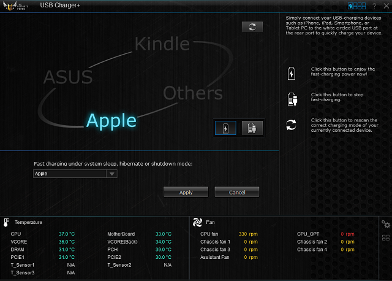
Task: Select the ASUS device mode
Action: pyautogui.click(x=68, y=77)
